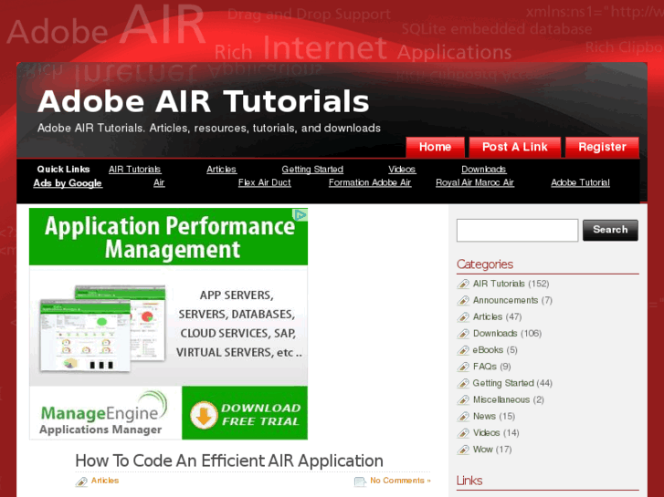
Task: Open AIR Tutorials in Quick Links
Action: coord(134,170)
